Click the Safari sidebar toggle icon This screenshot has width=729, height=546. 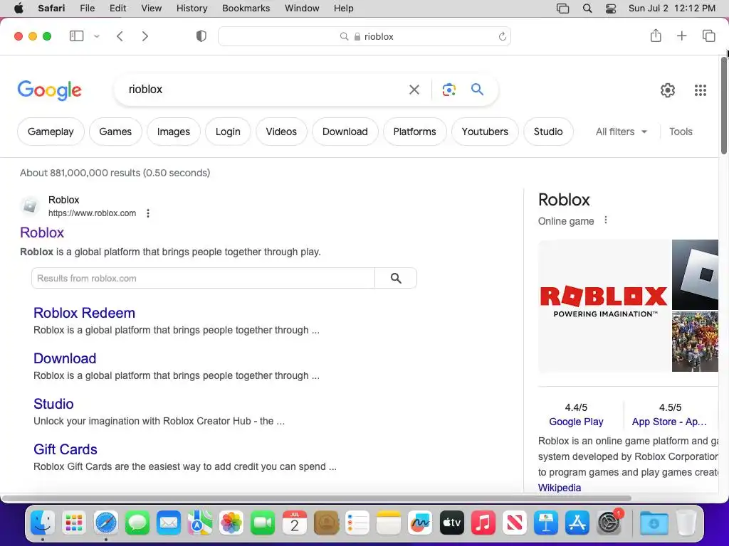coord(76,36)
